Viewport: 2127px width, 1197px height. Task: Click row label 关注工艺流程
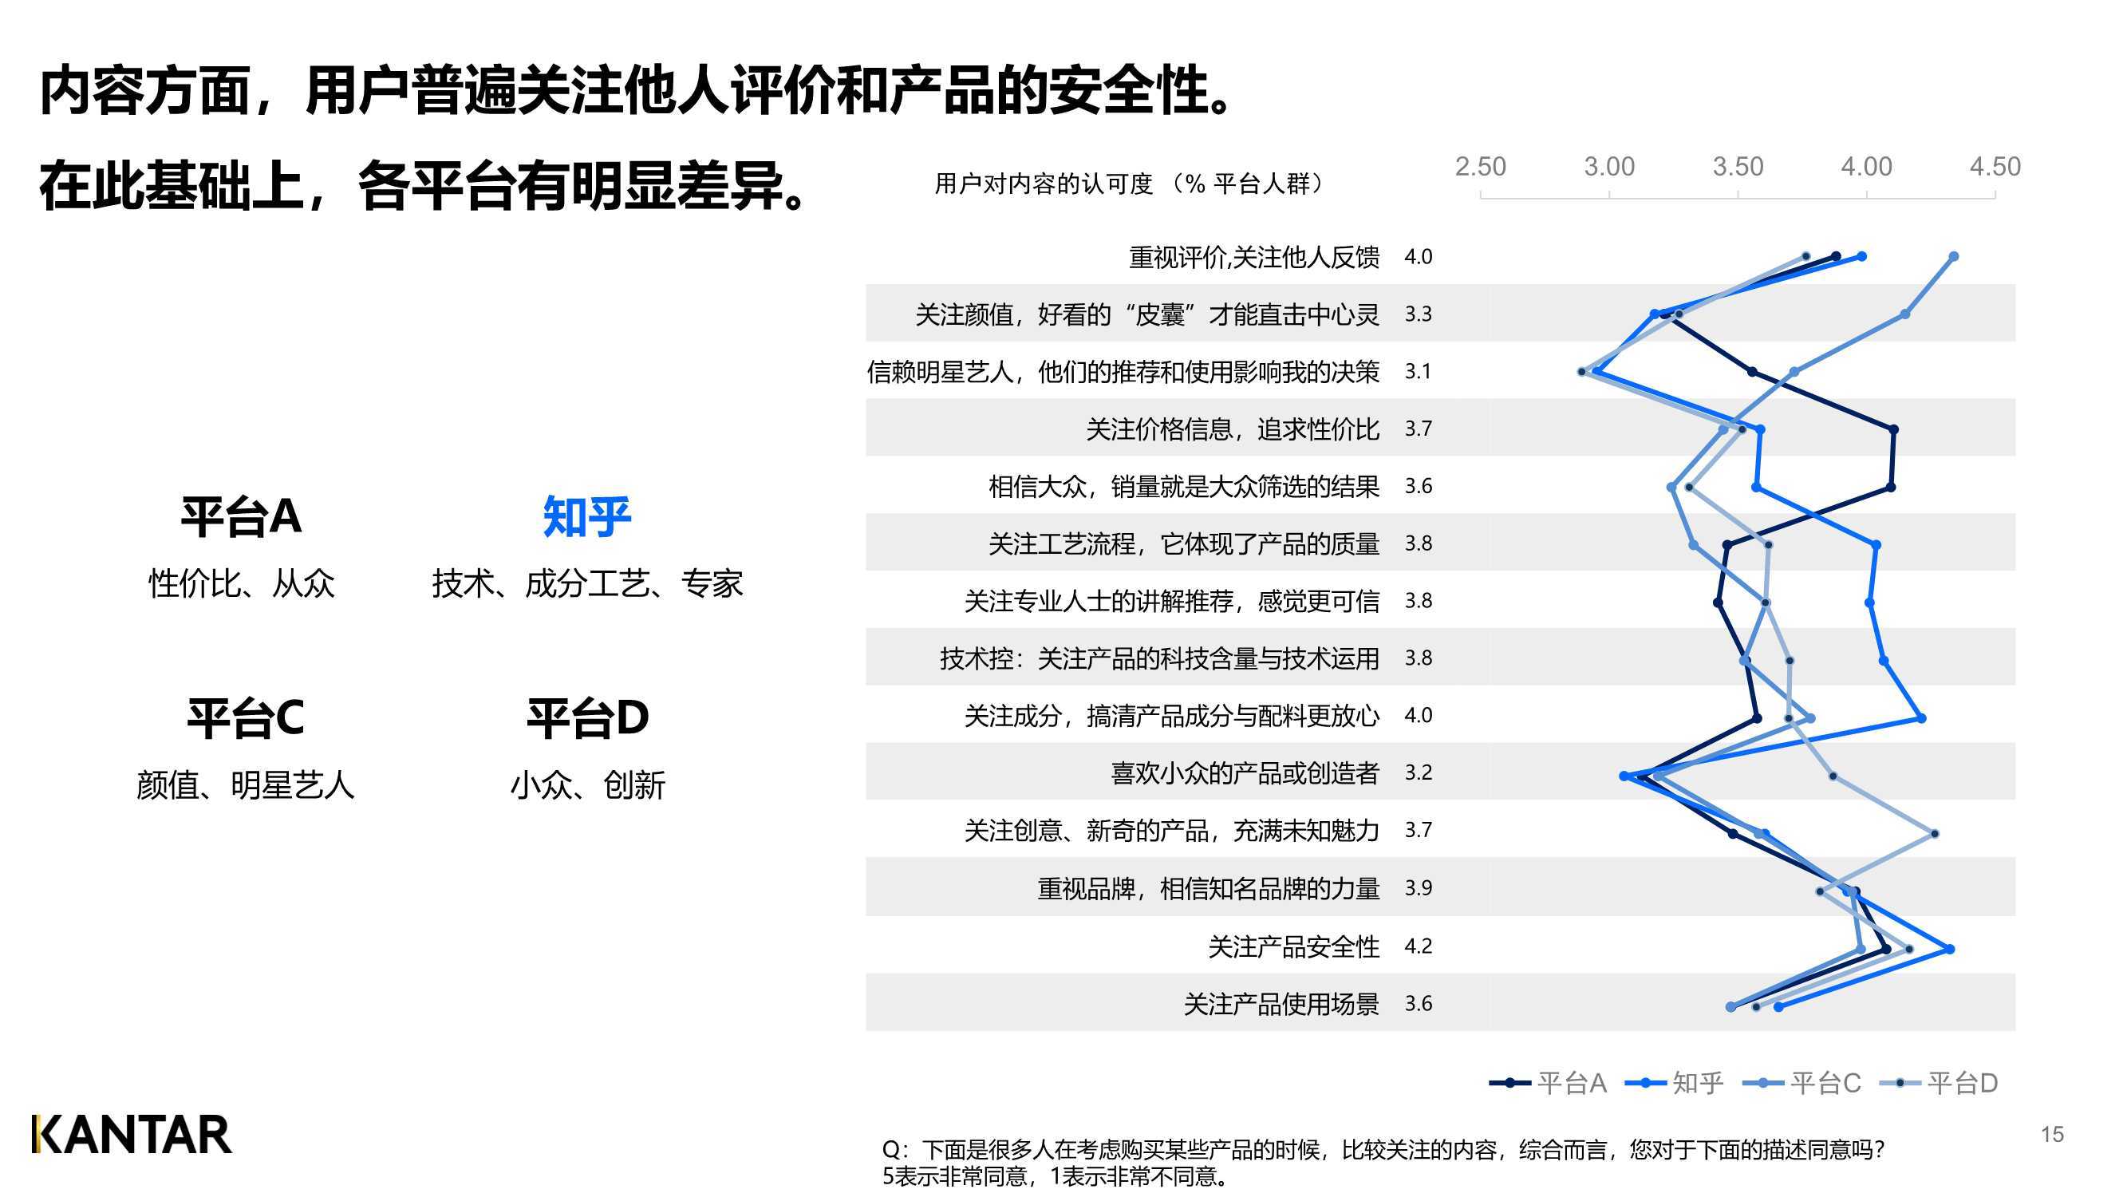pos(1184,543)
